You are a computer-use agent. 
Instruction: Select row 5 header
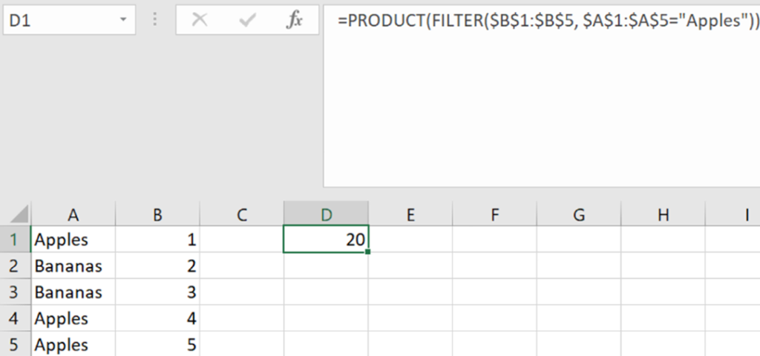click(x=15, y=345)
